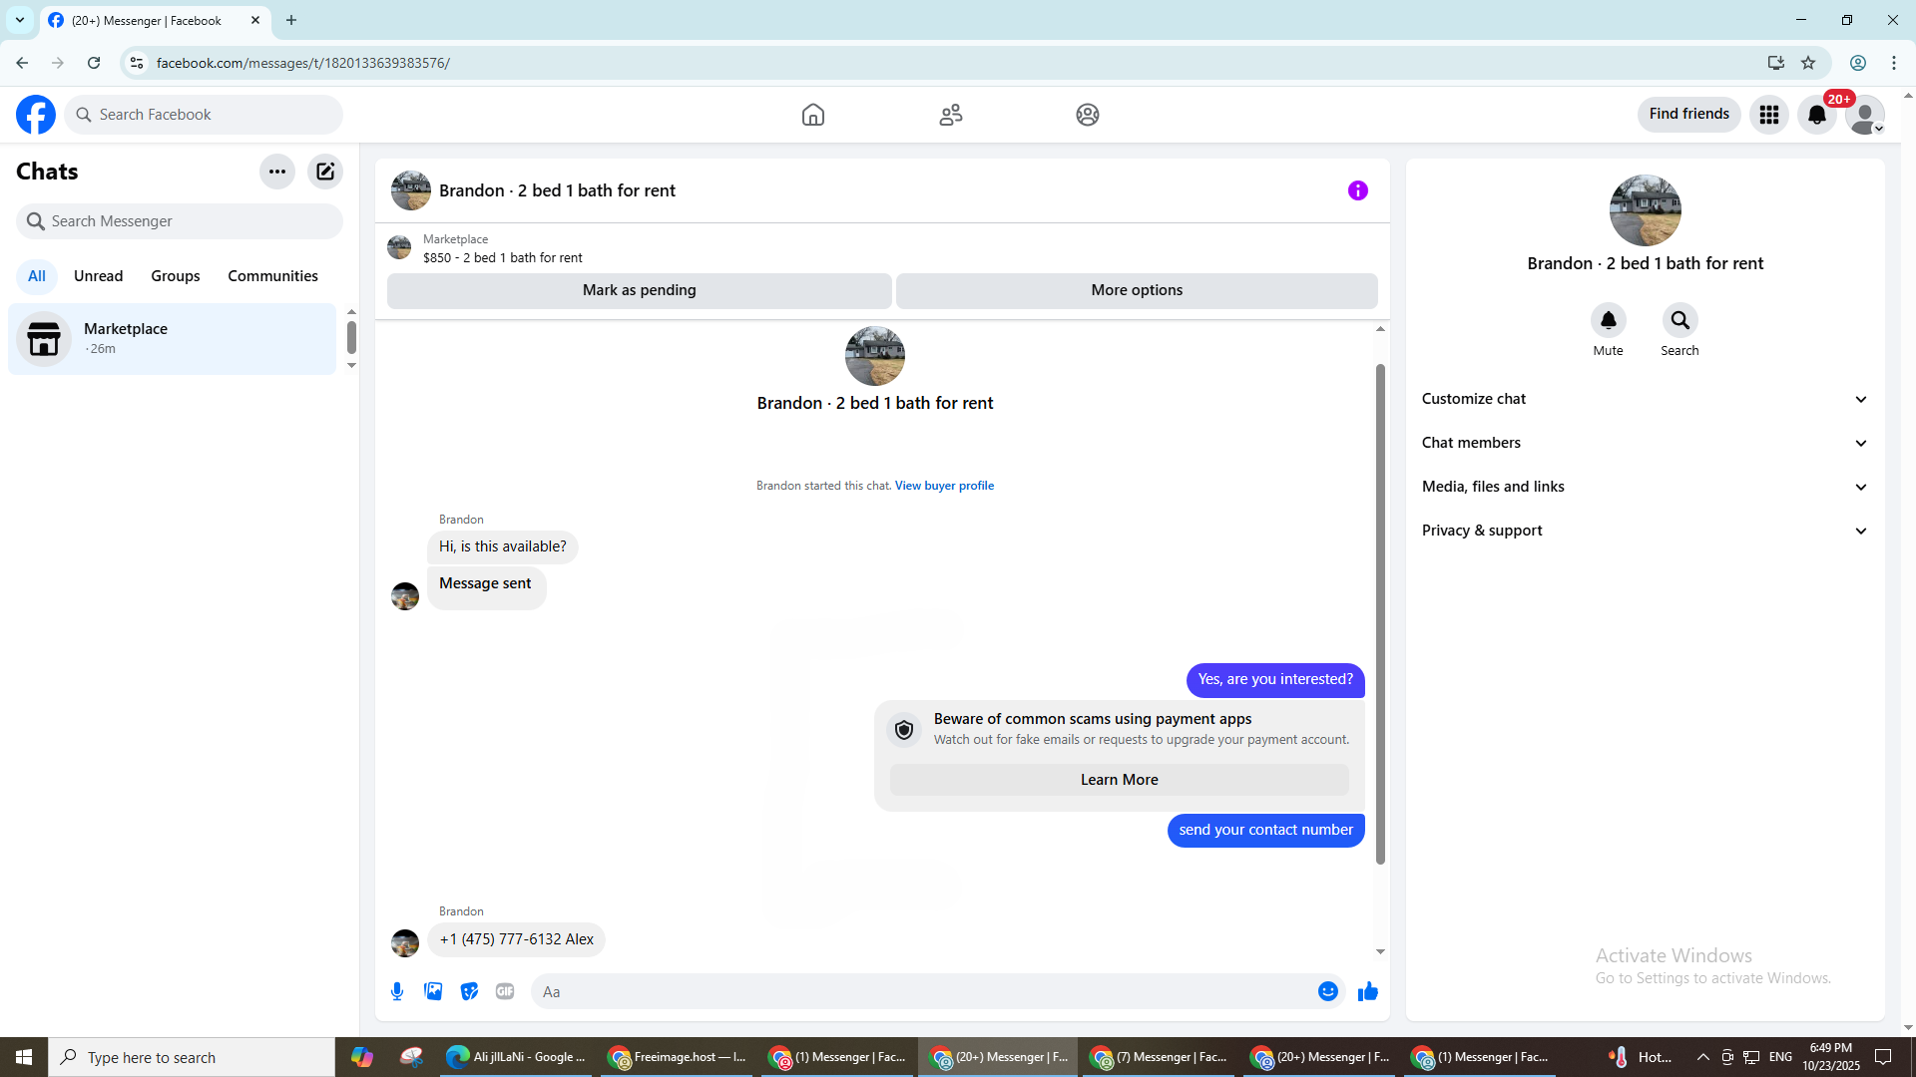The width and height of the screenshot is (1916, 1077).
Task: Open the sticker picker icon
Action: (469, 991)
